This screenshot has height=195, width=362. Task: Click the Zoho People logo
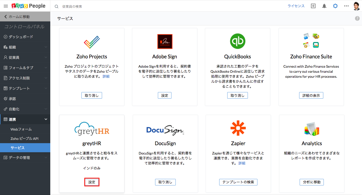pyautogui.click(x=28, y=6)
